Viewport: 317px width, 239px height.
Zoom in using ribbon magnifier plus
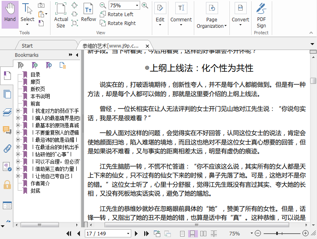145,6
